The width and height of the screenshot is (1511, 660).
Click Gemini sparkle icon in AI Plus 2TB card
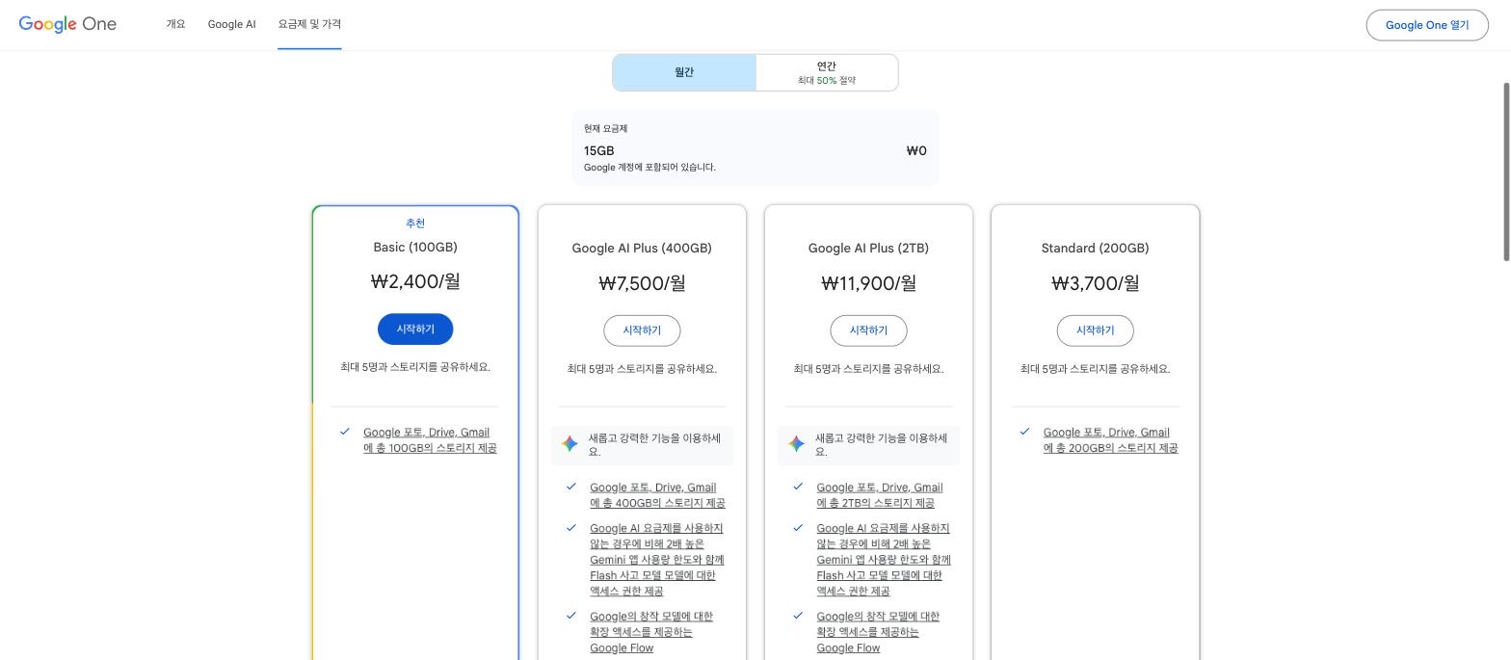(796, 444)
